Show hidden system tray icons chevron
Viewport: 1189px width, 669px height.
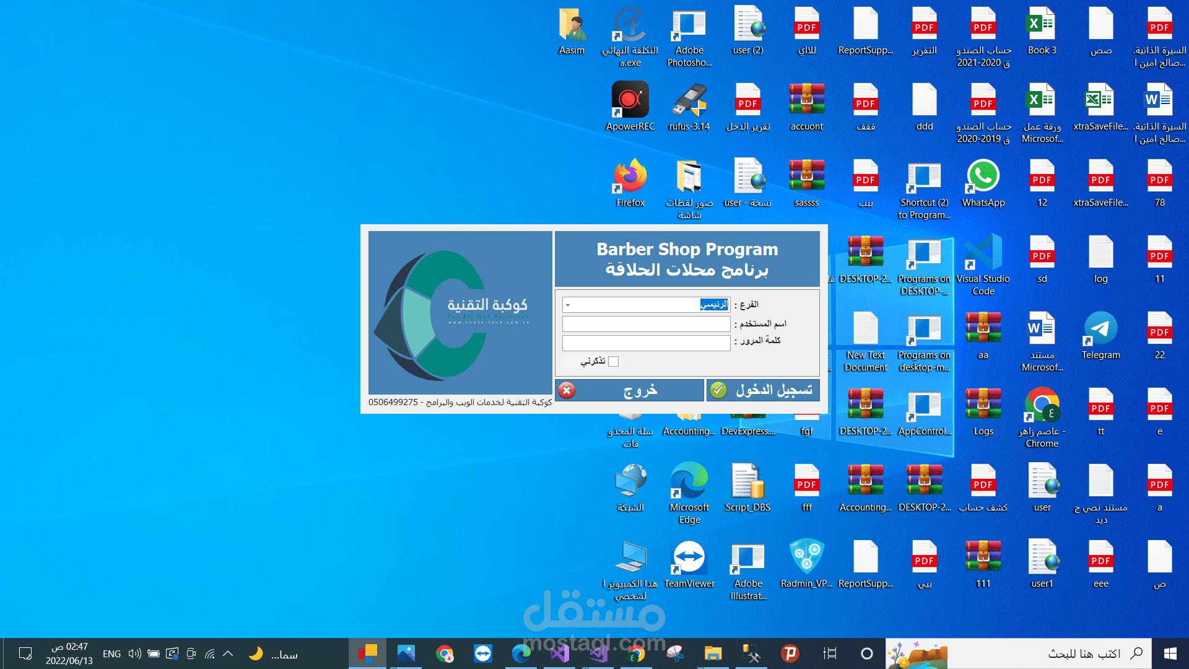pos(228,654)
